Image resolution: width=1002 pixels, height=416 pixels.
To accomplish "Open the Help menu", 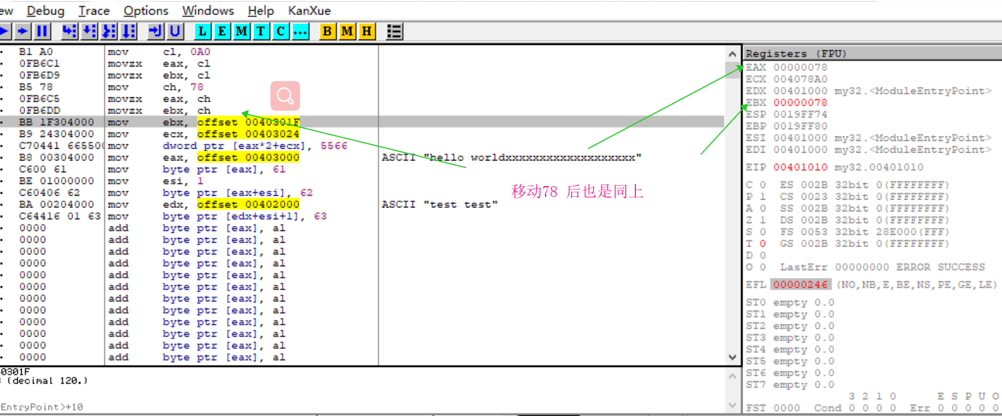I will 260,11.
